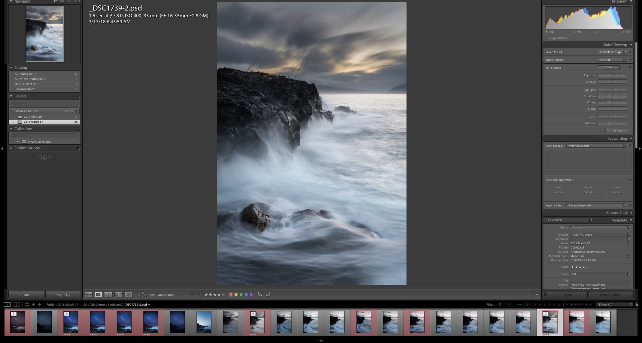Increase Exposure by one large step
This screenshot has width=642, height=343.
623,75
